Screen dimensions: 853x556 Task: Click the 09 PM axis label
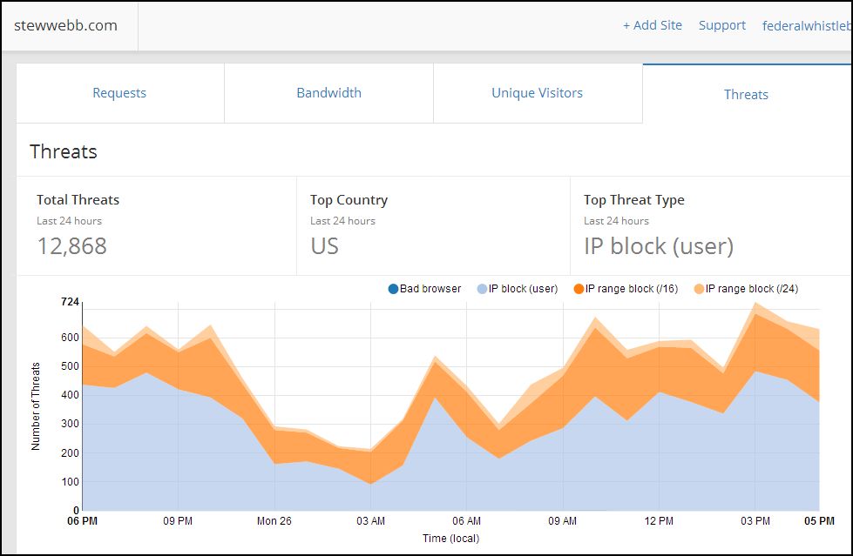point(178,520)
